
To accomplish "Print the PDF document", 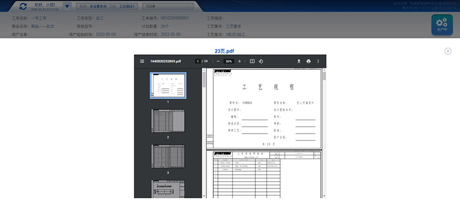I will click(x=308, y=61).
